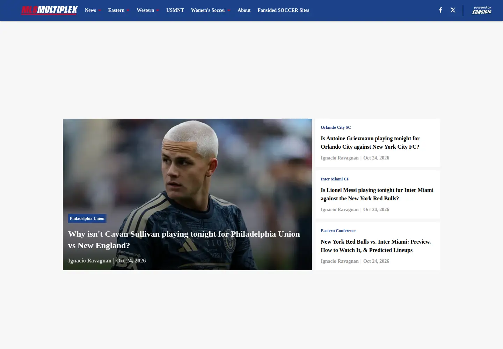Open Red Bulls vs. Inter Miami preview
Image resolution: width=503 pixels, height=349 pixels.
point(376,246)
